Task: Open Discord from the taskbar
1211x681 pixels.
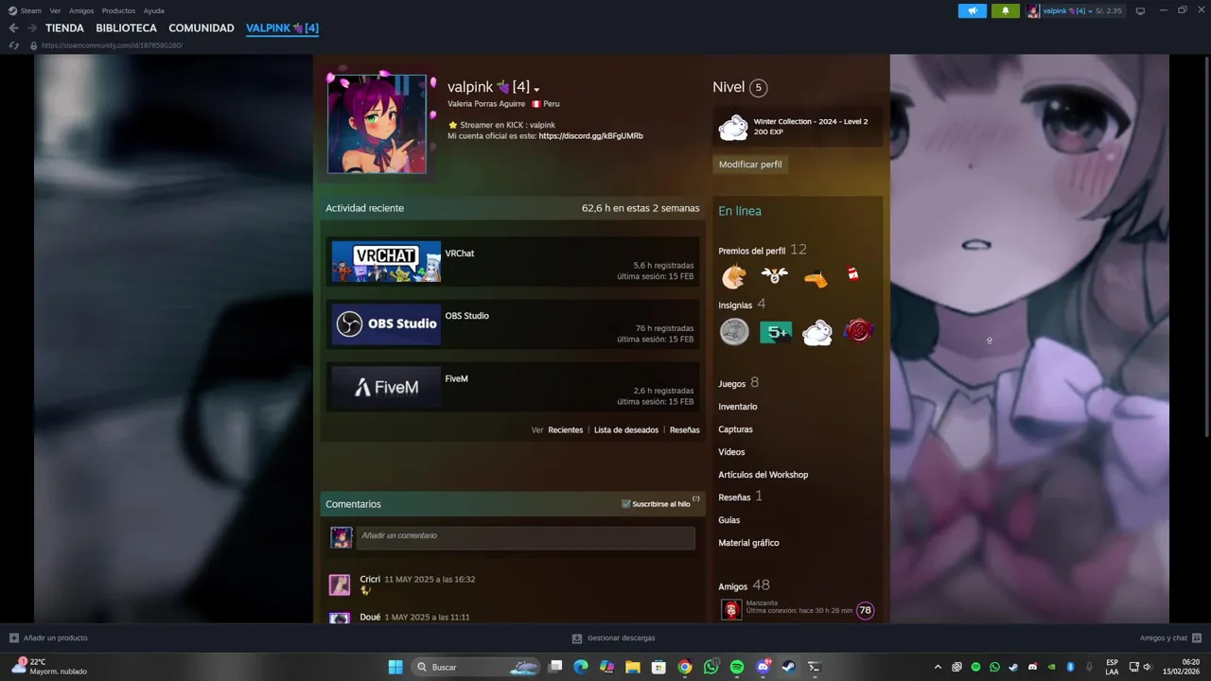Action: point(763,667)
